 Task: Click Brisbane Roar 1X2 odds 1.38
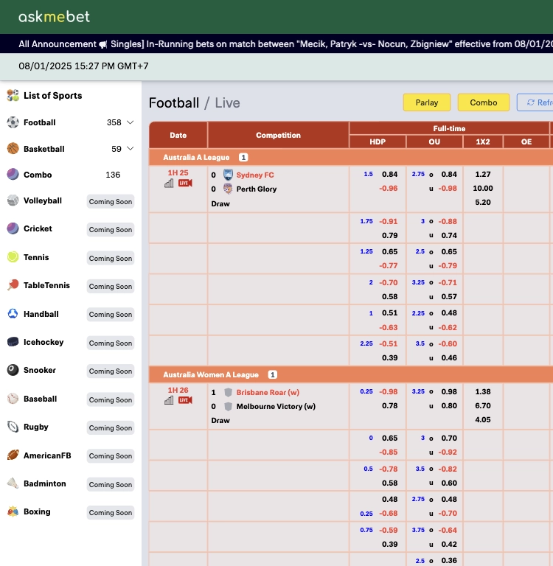(482, 391)
